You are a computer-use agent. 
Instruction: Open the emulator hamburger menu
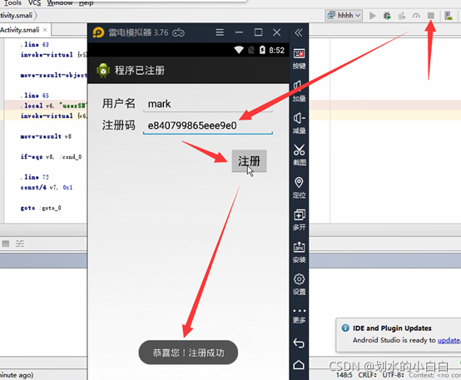click(220, 32)
